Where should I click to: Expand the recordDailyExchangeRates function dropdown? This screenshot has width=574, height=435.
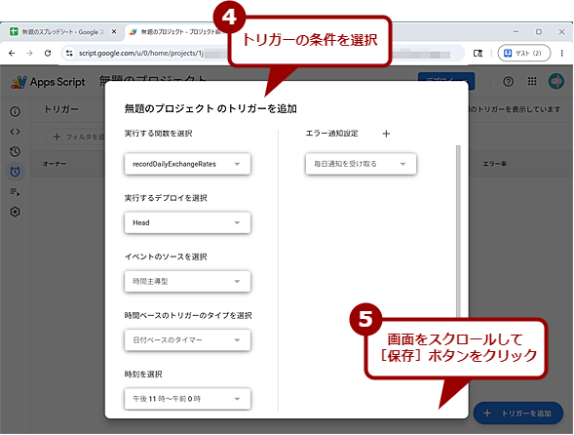[187, 164]
